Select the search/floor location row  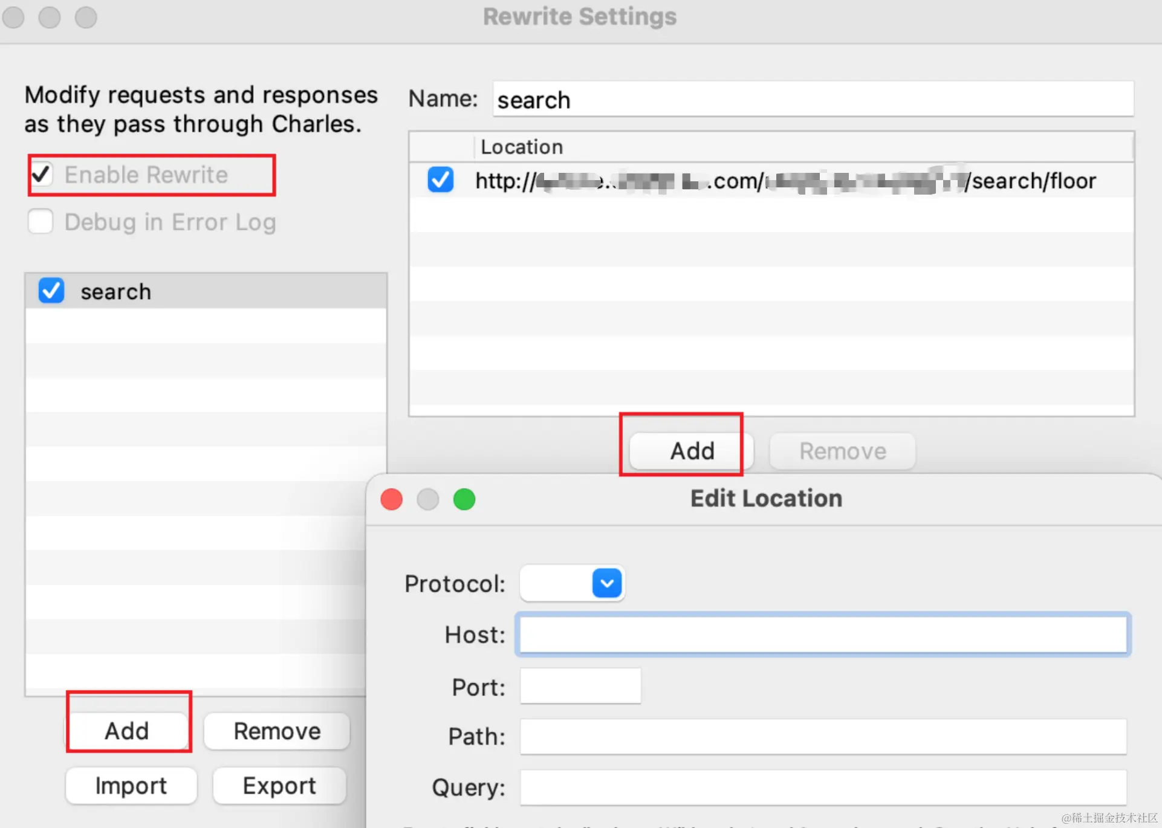pos(785,181)
